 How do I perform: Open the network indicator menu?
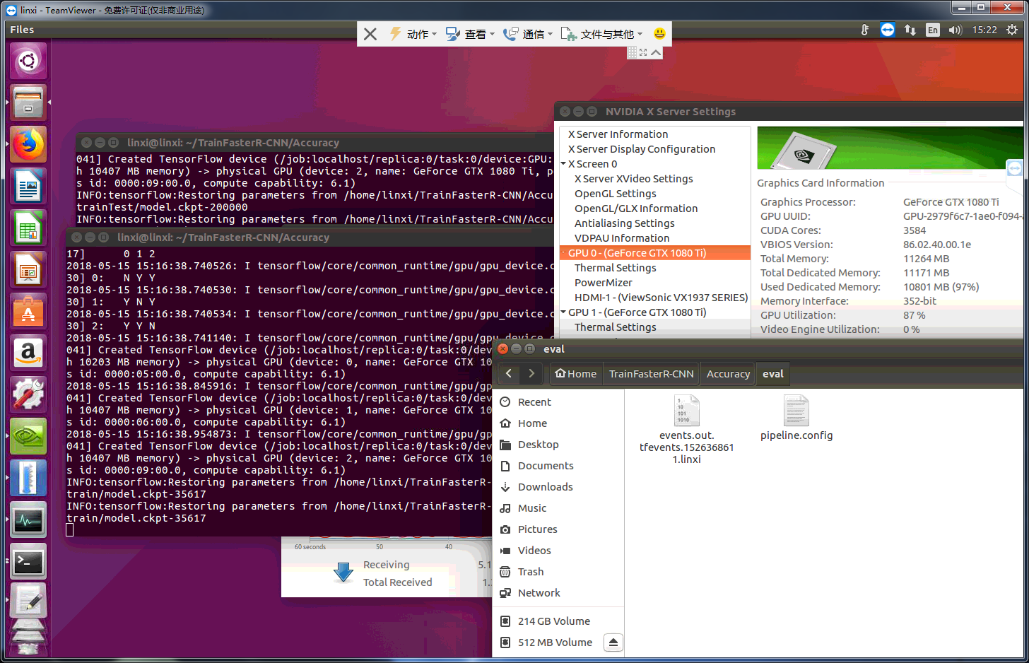[910, 30]
